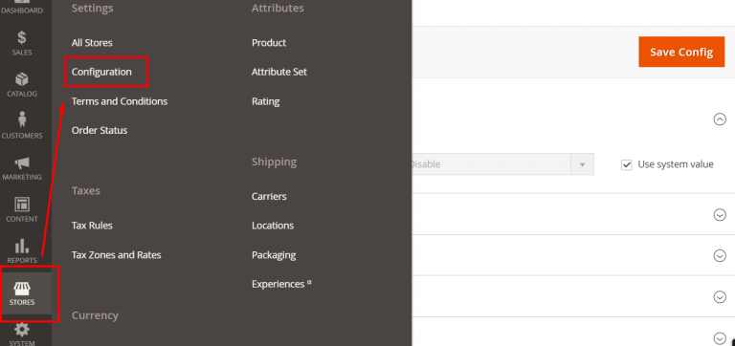Open the Customers person icon
The image size is (735, 346).
22,119
